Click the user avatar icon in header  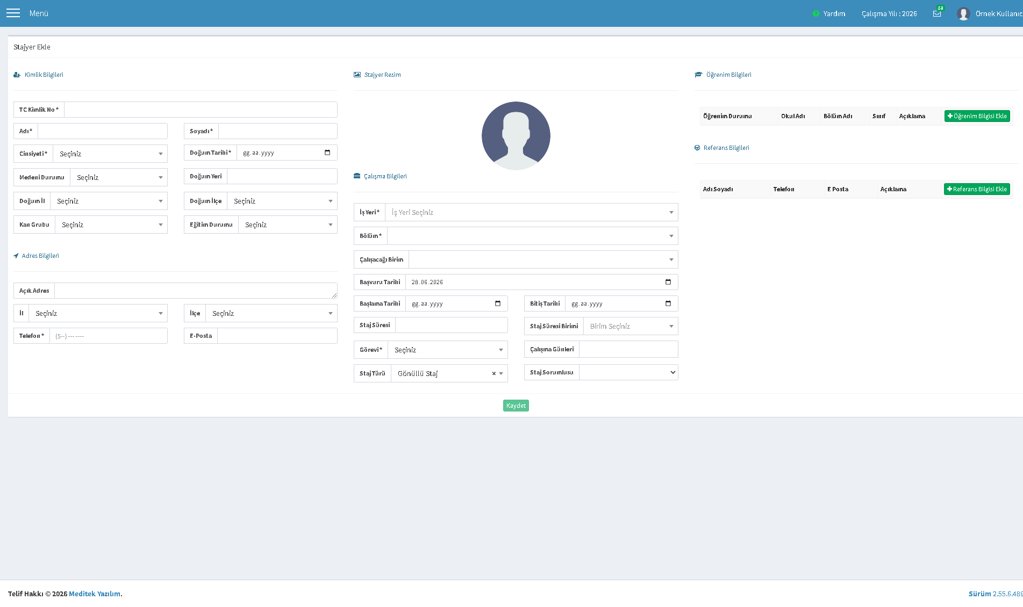963,13
